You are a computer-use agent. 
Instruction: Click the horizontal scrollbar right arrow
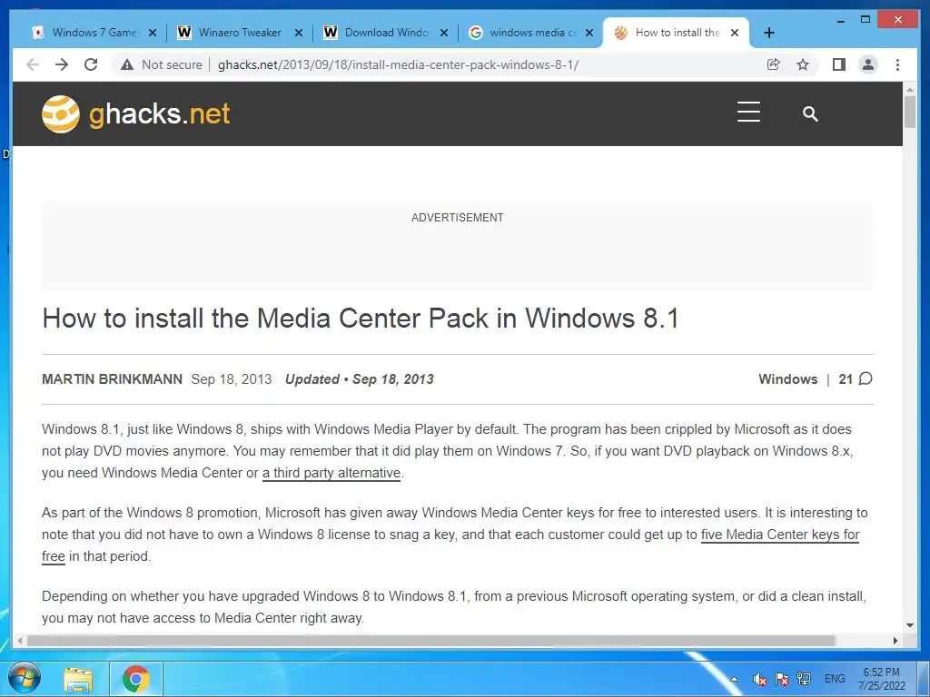895,641
